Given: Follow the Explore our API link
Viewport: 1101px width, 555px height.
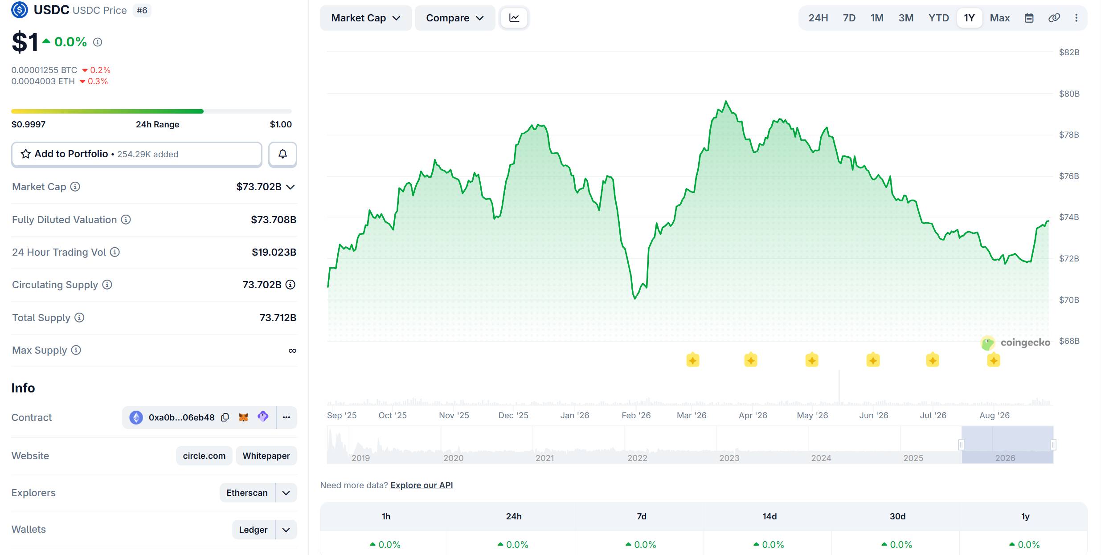Looking at the screenshot, I should coord(422,485).
